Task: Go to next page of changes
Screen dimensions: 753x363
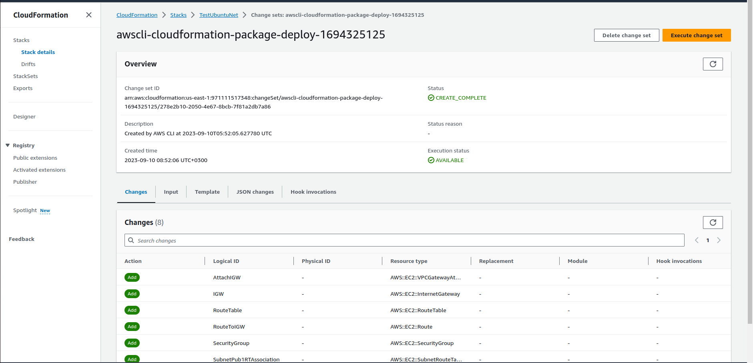Action: coord(719,240)
